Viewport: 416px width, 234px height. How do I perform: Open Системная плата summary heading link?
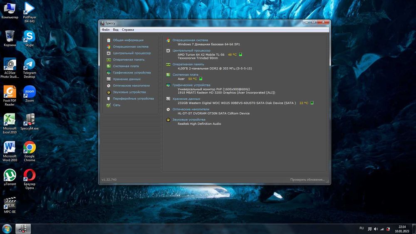(x=185, y=74)
